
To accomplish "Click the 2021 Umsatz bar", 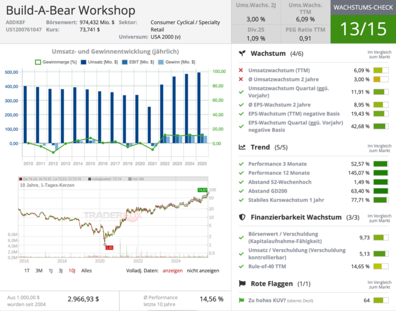I will coord(149,125).
